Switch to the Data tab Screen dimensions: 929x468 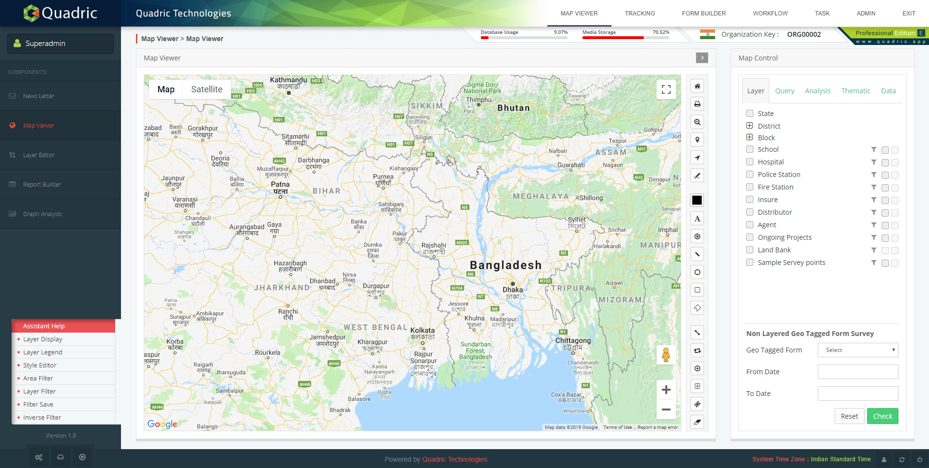click(x=888, y=91)
